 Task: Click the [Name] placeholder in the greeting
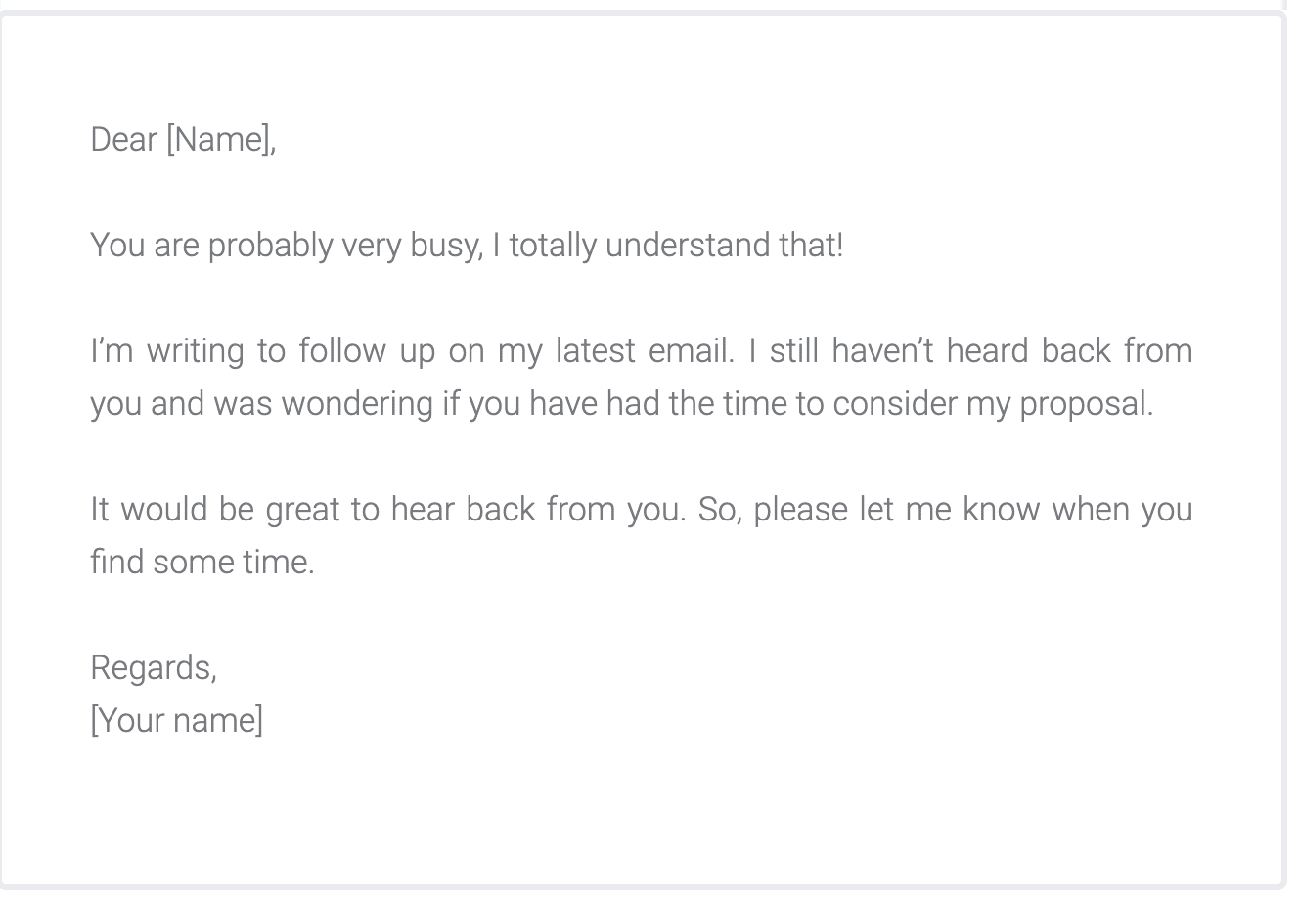pos(220,140)
